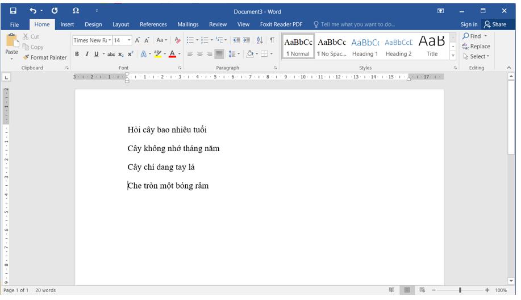Open the Layout ribbon tab

pos(120,24)
